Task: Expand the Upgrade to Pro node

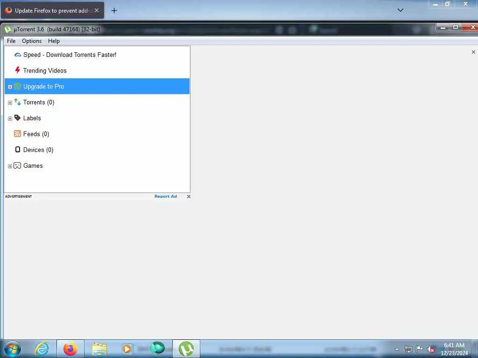Action: pos(10,87)
